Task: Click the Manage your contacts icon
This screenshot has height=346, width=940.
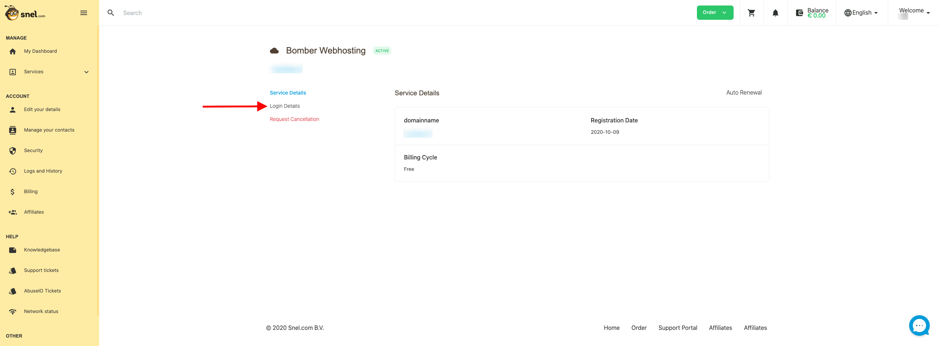Action: 12,130
